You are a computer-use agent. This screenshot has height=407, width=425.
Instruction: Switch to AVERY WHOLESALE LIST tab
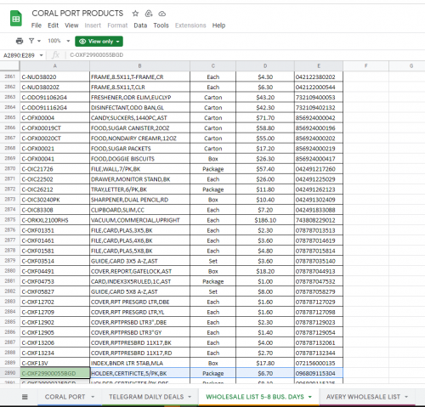coord(363,397)
